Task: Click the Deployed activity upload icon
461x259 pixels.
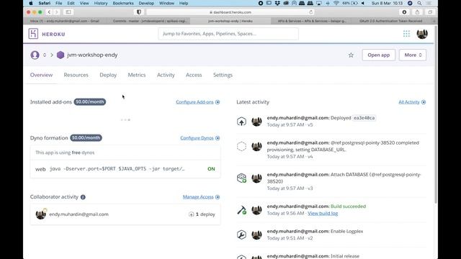Action: 241,122
